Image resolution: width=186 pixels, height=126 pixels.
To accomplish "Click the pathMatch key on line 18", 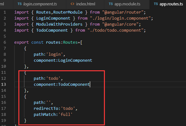I will point(45,115).
